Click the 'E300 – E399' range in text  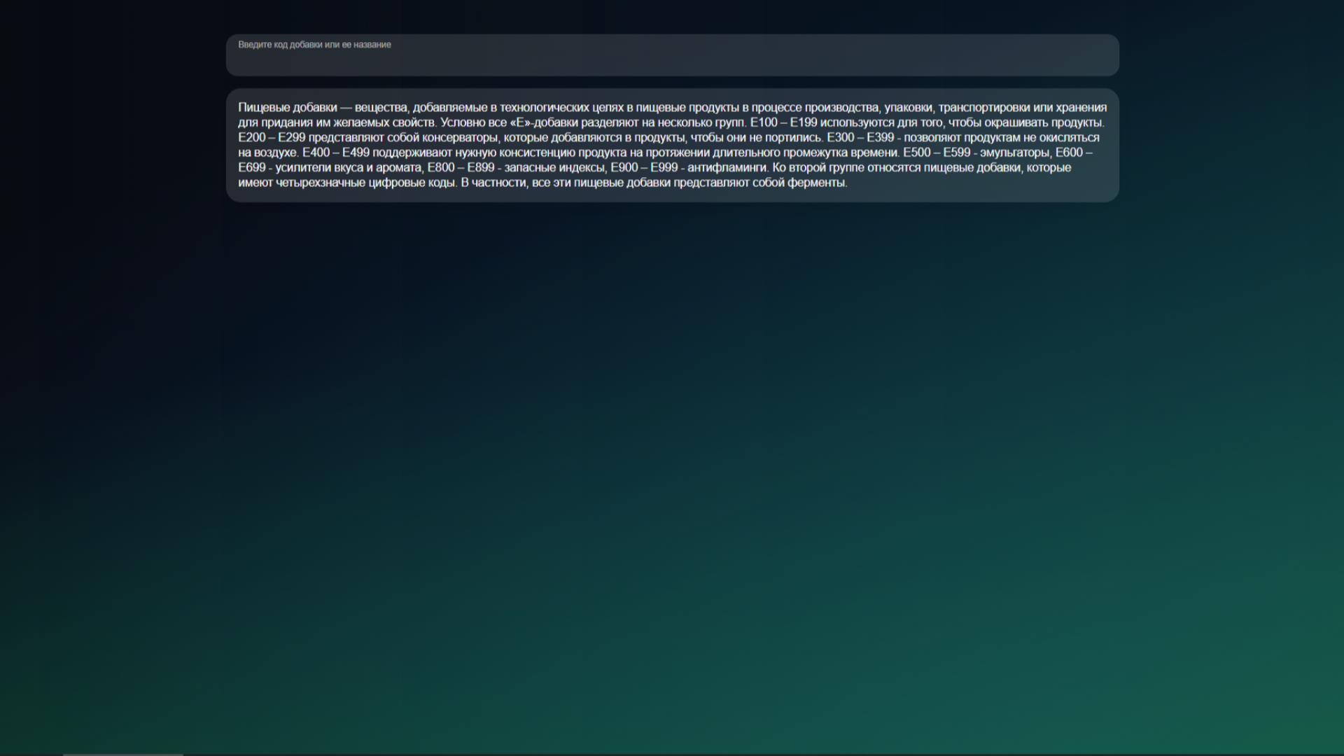pos(860,138)
